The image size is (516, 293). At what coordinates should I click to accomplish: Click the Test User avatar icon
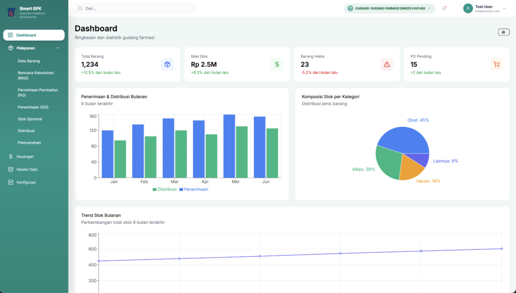468,9
